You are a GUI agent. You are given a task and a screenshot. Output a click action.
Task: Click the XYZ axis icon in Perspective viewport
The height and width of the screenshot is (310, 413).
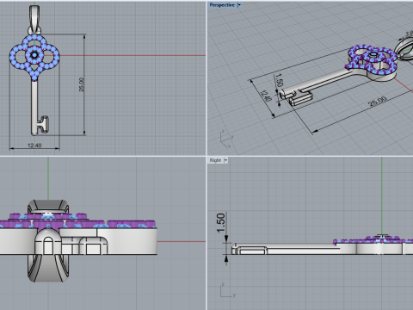tap(226, 139)
